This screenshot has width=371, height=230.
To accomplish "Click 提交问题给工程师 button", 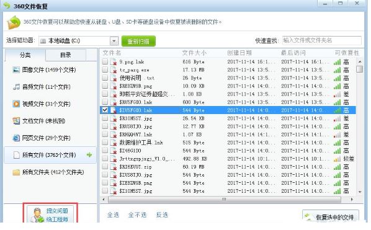I will [50, 215].
